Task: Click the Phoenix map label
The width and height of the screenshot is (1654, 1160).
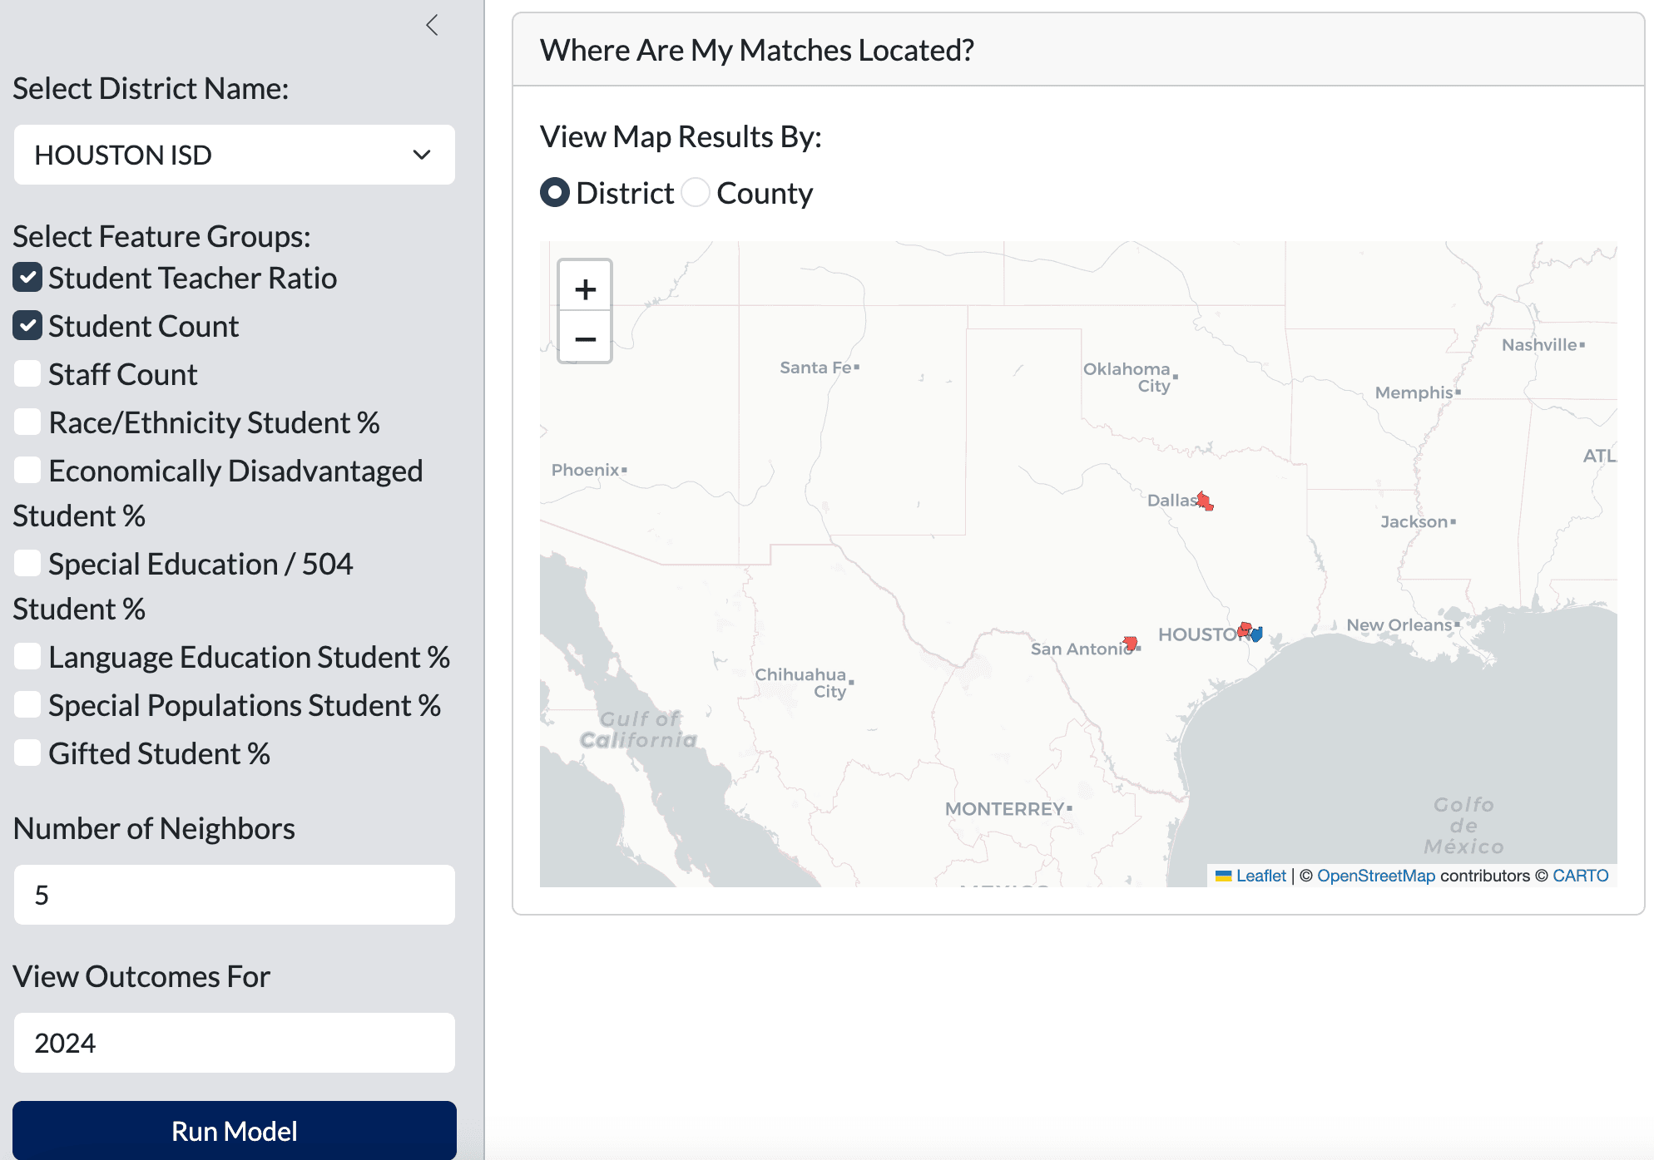Action: coord(586,470)
